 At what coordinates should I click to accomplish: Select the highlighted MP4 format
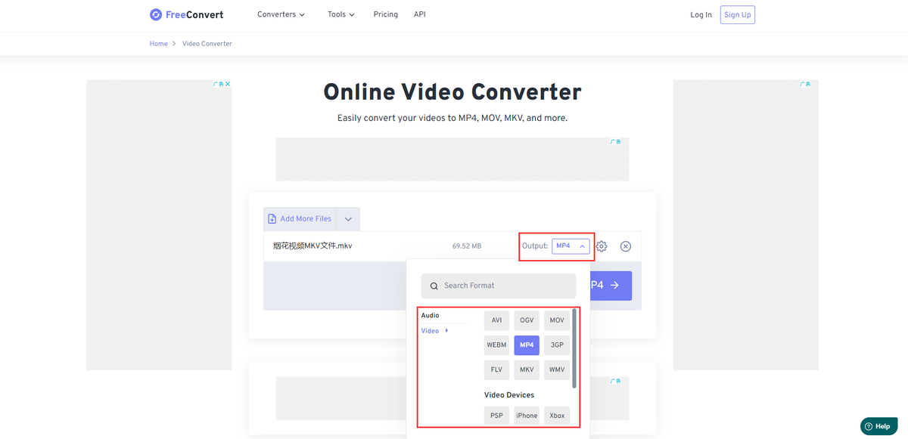pos(527,345)
